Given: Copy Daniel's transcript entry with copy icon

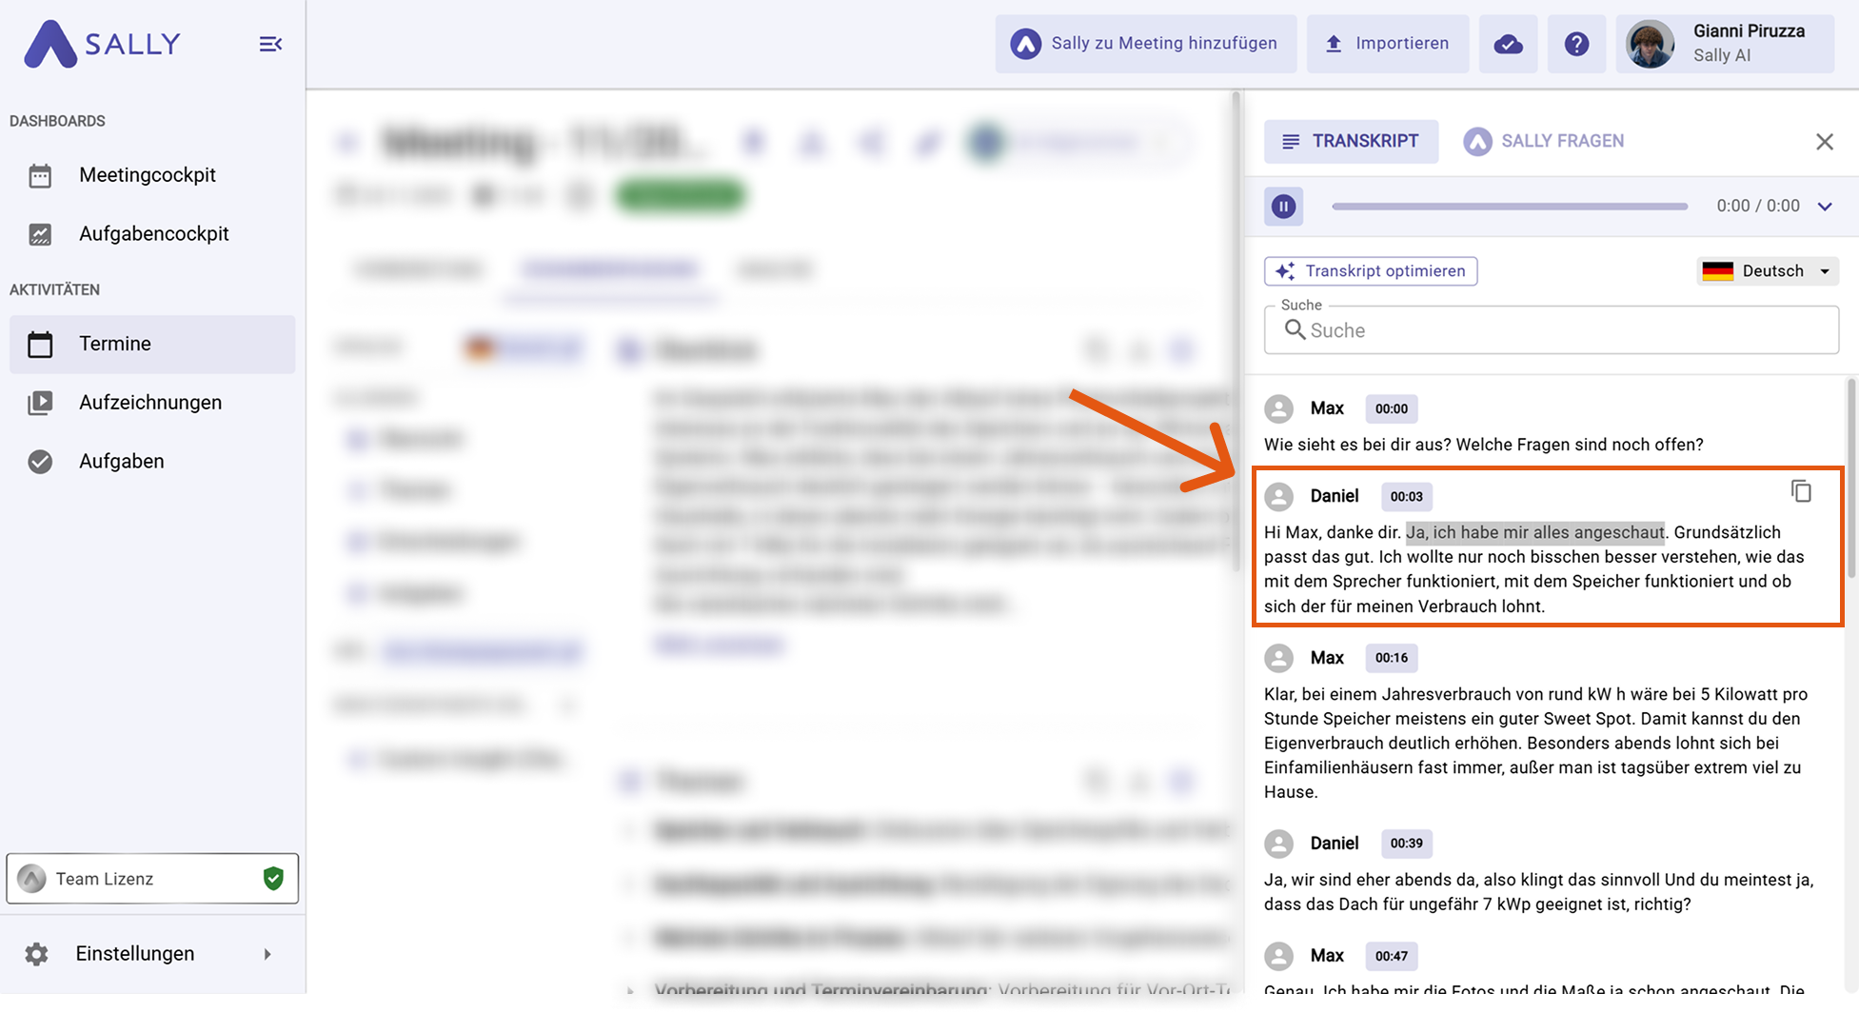Looking at the screenshot, I should tap(1801, 491).
